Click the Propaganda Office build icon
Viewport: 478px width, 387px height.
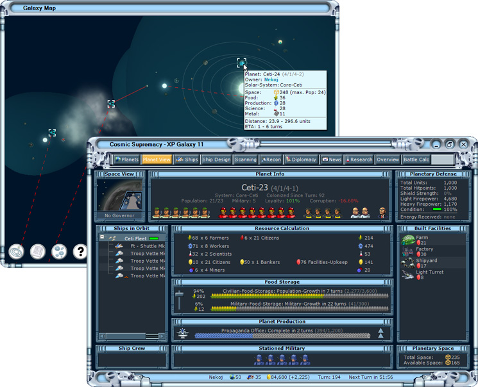(x=183, y=333)
